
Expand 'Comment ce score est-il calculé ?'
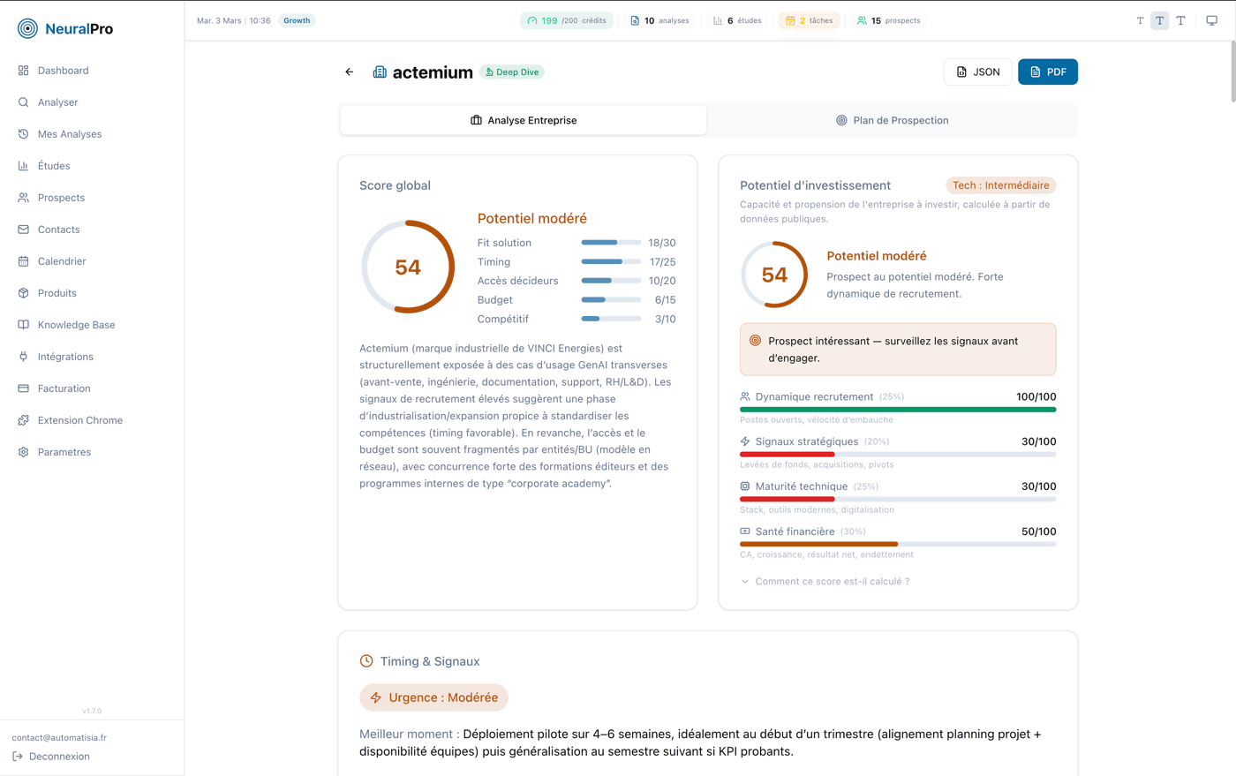(x=826, y=581)
